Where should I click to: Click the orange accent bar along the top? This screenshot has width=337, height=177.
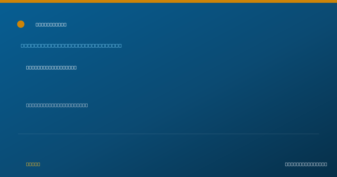click(x=168, y=1)
